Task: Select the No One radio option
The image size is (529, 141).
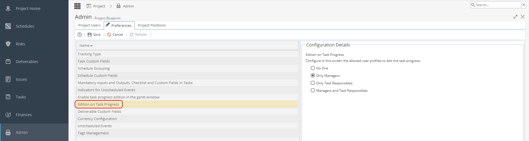Action: click(x=313, y=68)
